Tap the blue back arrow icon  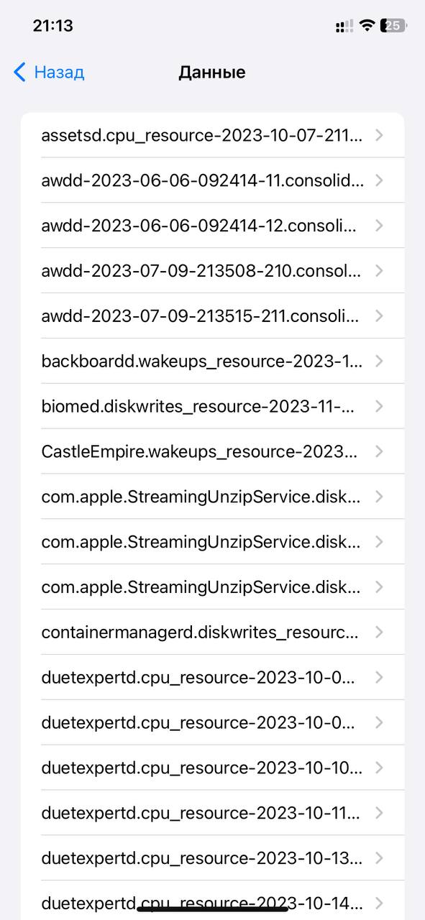click(x=19, y=72)
